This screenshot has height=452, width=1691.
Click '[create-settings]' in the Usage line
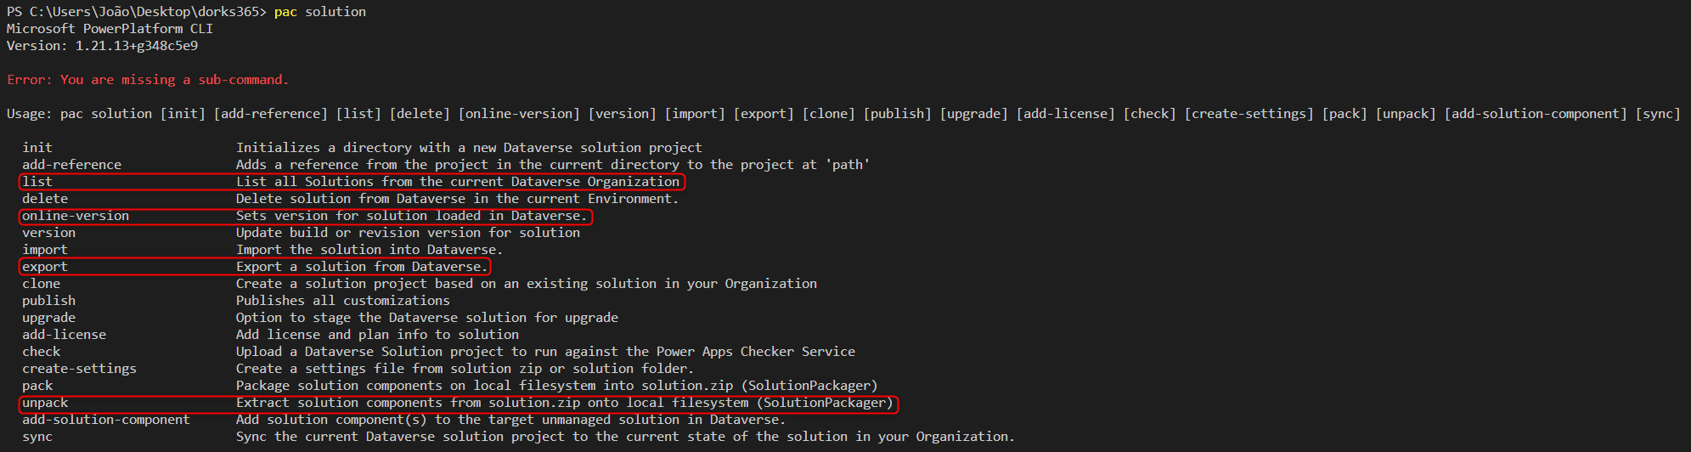point(1249,114)
